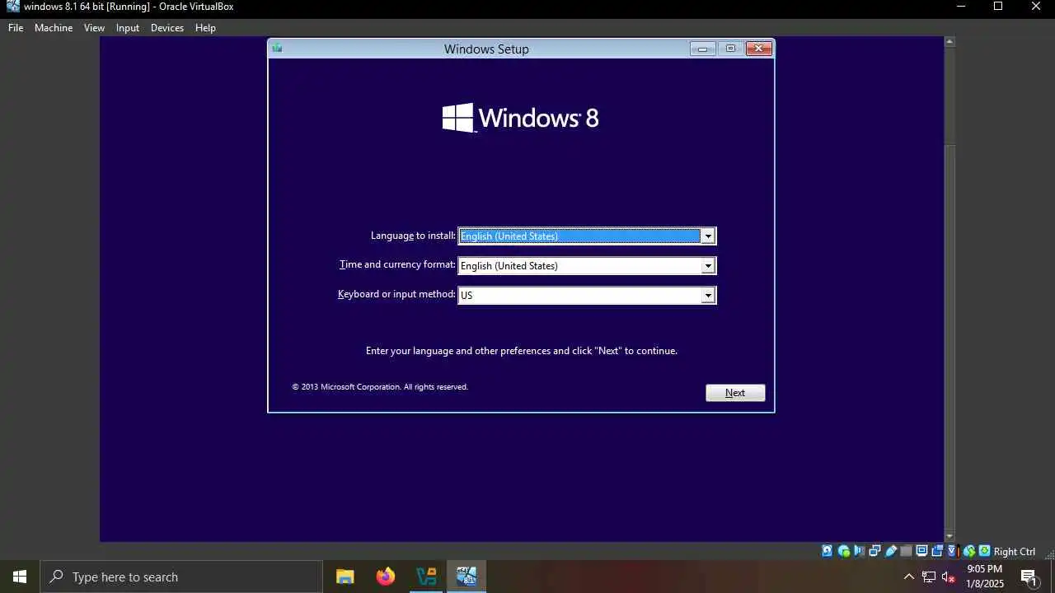The height and width of the screenshot is (593, 1055).
Task: Click the USB devices indicator icon
Action: [x=891, y=551]
